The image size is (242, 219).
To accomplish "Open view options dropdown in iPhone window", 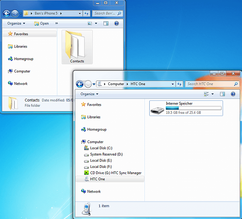I will [x=96, y=24].
